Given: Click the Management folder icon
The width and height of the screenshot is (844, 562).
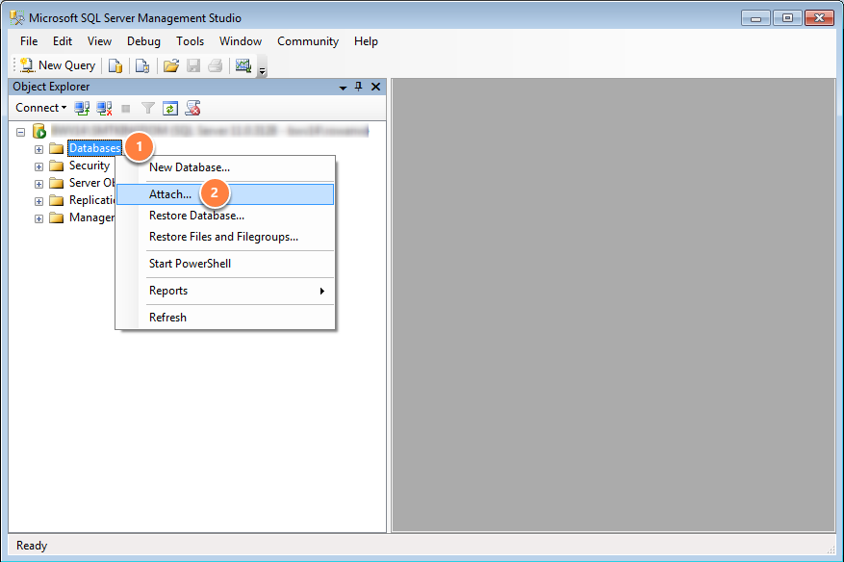Looking at the screenshot, I should pos(56,217).
